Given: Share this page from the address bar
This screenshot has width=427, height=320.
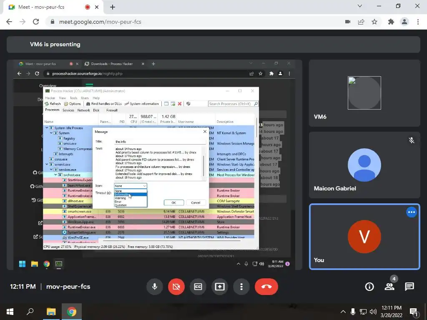Looking at the screenshot, I should [x=361, y=22].
